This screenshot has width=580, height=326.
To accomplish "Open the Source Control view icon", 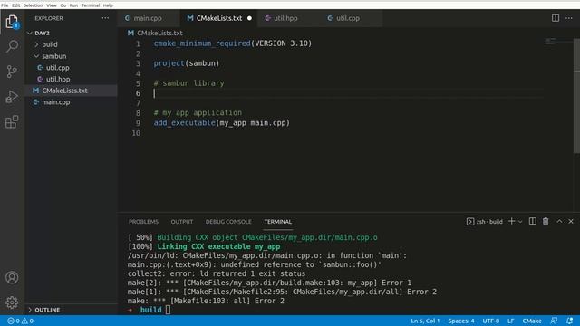I will tap(12, 72).
